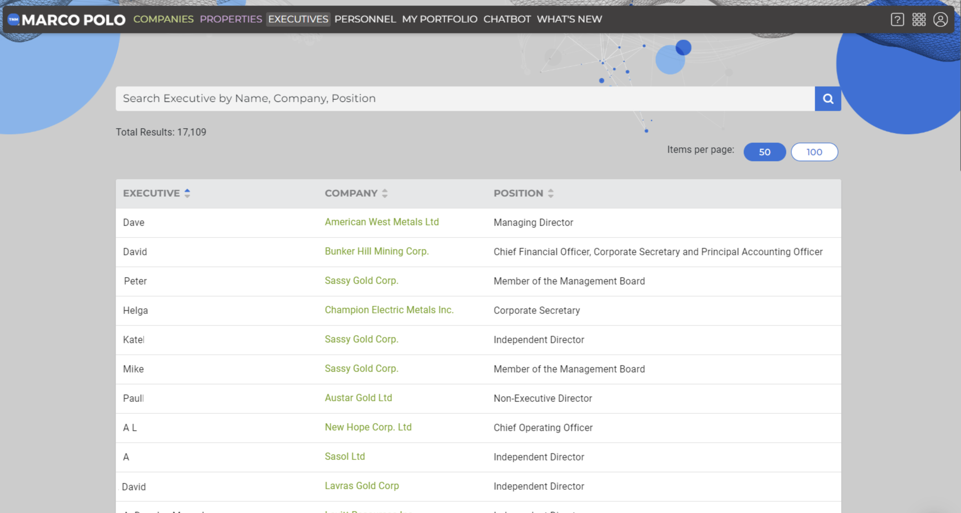Open Bunker Hill Mining Corp. link
This screenshot has width=961, height=513.
tap(377, 251)
